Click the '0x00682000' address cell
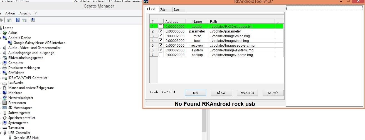The image size is (365, 140). (175, 50)
